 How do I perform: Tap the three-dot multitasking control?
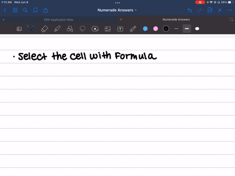(117, 3)
